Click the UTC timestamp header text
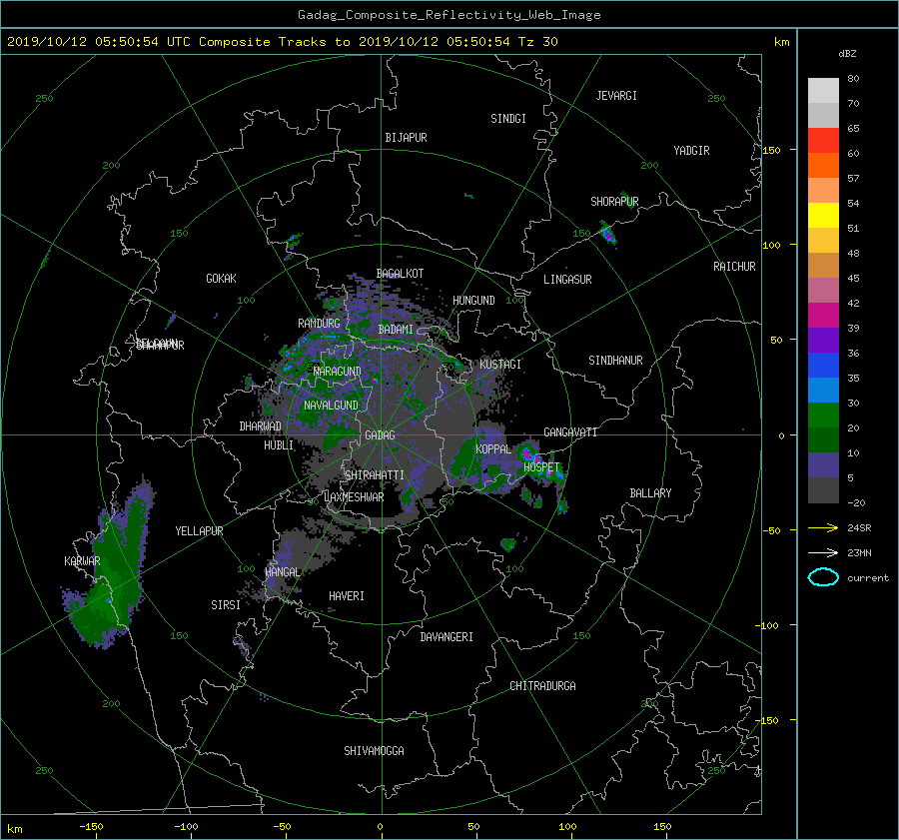Image resolution: width=899 pixels, height=840 pixels. coord(282,42)
